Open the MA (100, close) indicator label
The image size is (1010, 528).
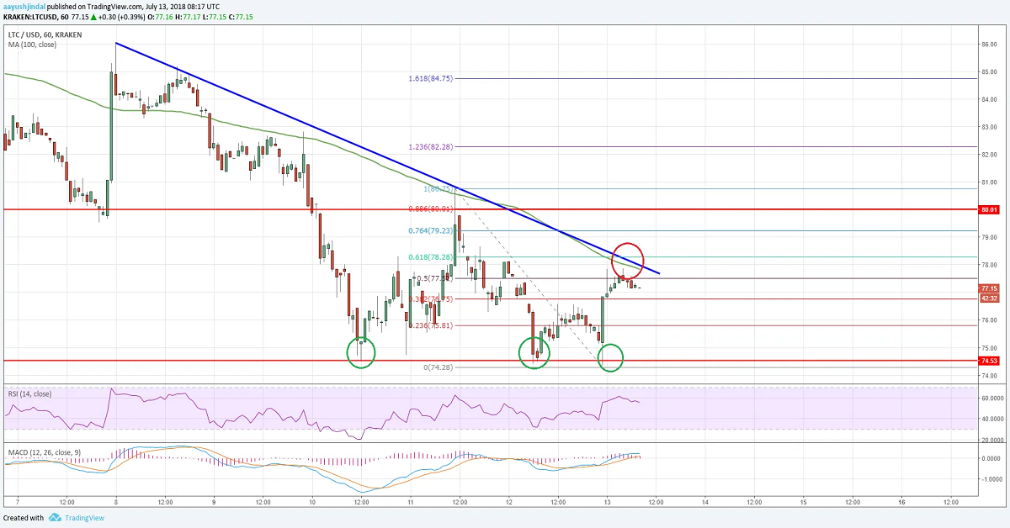point(30,44)
